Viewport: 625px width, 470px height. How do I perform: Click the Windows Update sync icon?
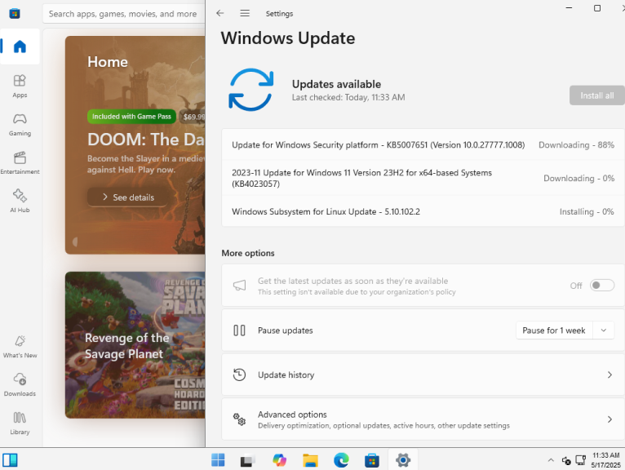(x=251, y=90)
